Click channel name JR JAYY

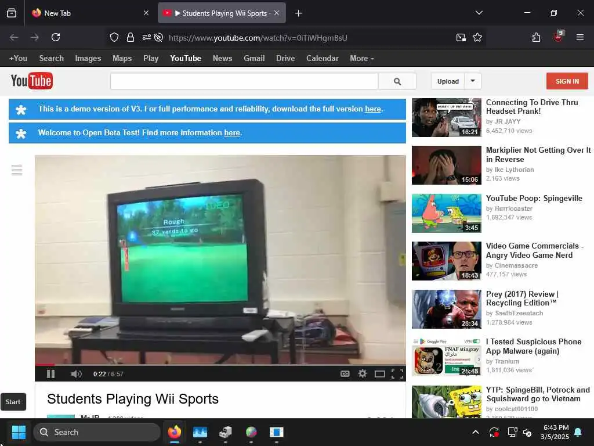(508, 121)
